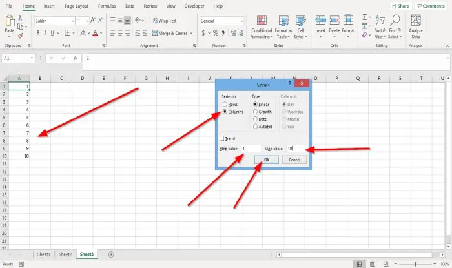Click Wrap Text button
The height and width of the screenshot is (268, 452).
(165, 21)
